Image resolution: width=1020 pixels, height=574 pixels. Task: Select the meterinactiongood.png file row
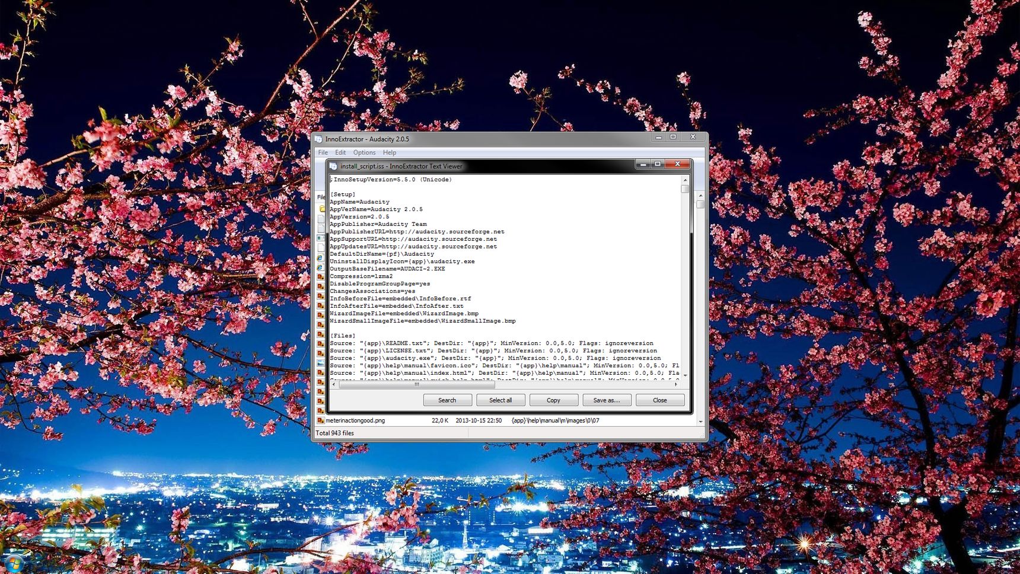click(506, 420)
